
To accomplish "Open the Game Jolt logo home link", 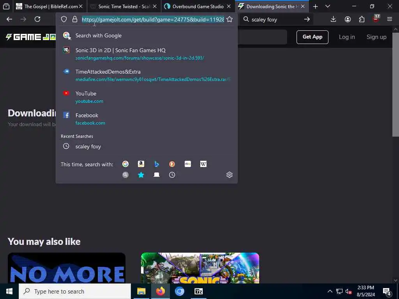I will [30, 37].
